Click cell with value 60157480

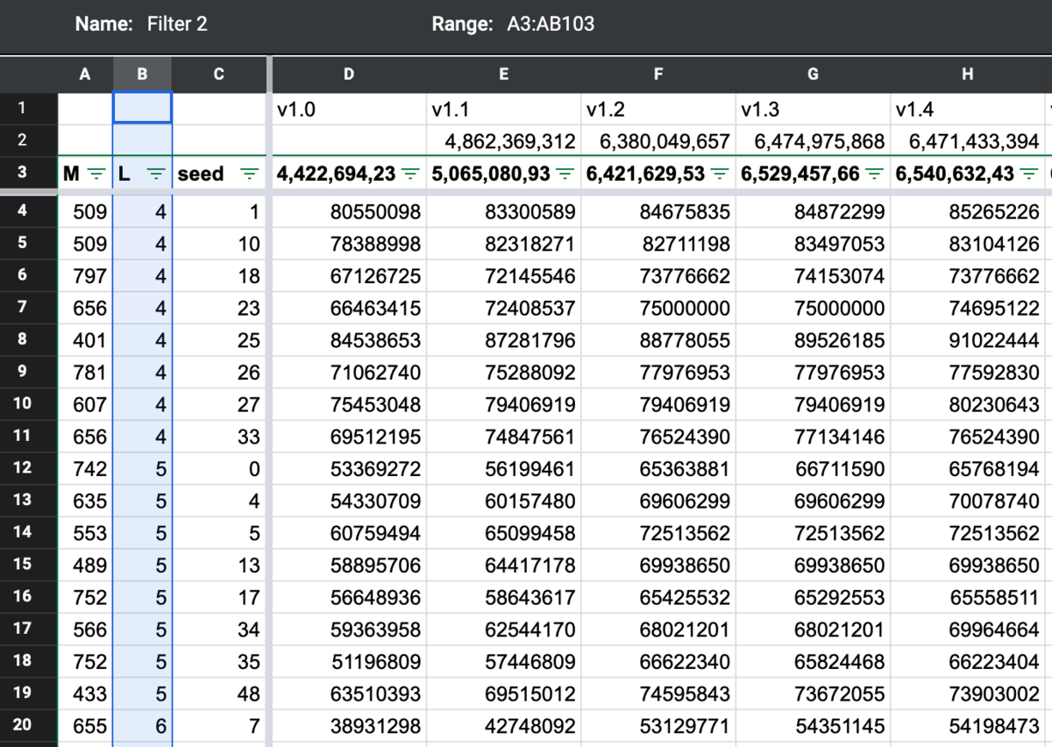click(x=503, y=501)
